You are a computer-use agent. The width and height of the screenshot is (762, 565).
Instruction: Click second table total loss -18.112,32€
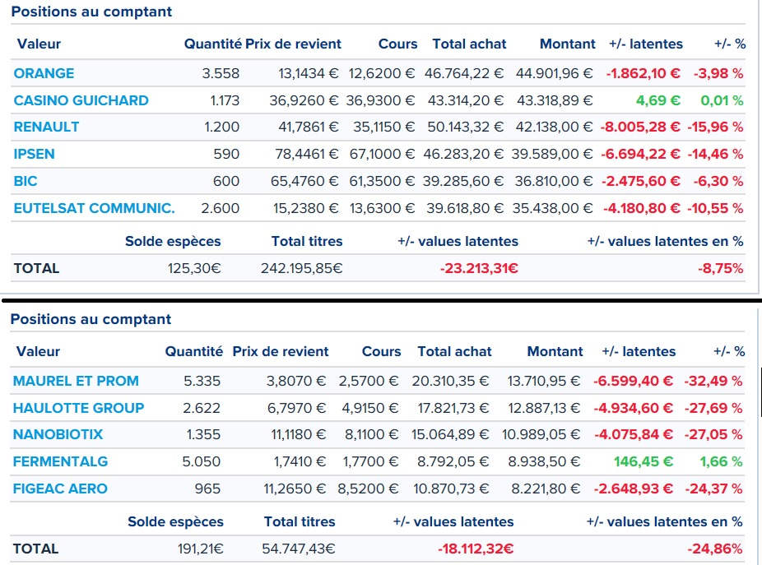point(476,549)
